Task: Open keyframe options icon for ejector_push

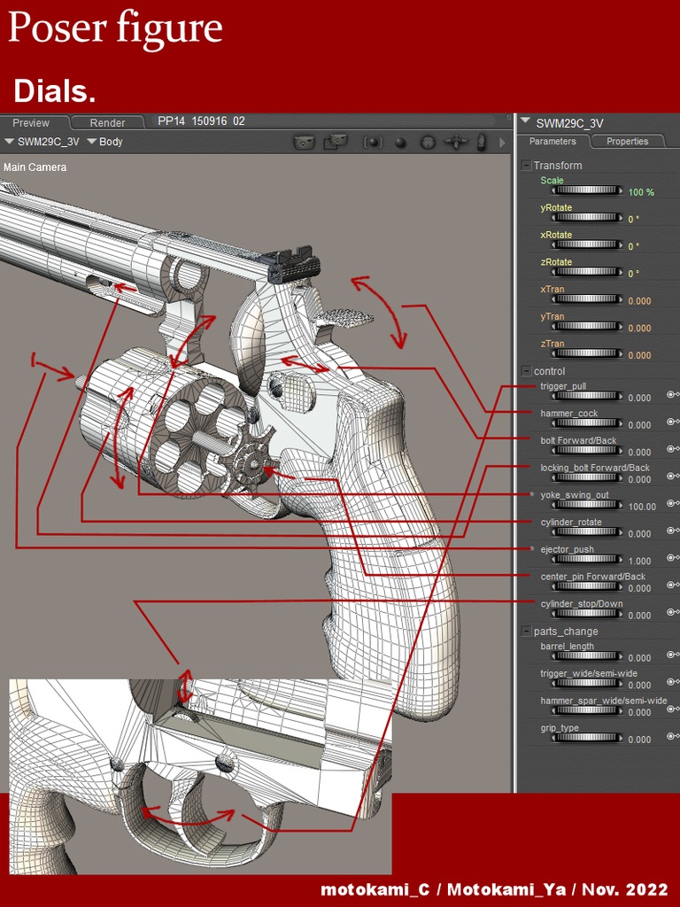Action: (x=673, y=558)
